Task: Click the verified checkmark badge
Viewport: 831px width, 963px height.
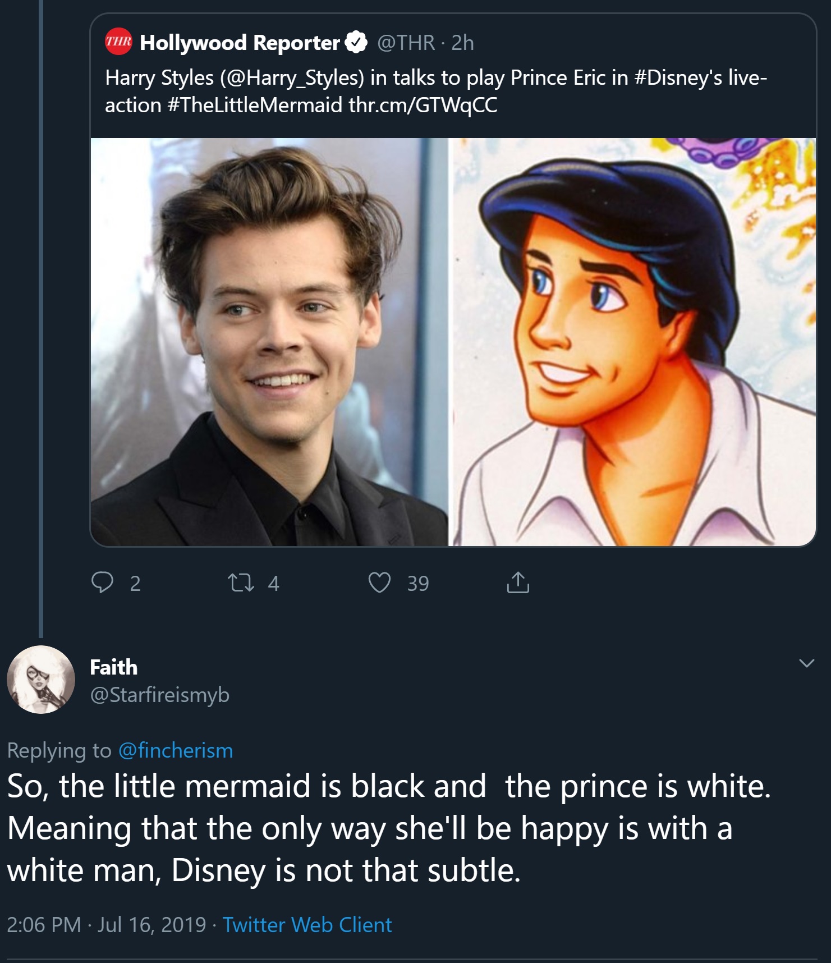Action: pos(356,43)
